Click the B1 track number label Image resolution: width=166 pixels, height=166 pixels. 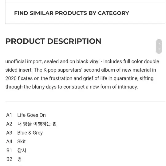pyautogui.click(x=9, y=150)
